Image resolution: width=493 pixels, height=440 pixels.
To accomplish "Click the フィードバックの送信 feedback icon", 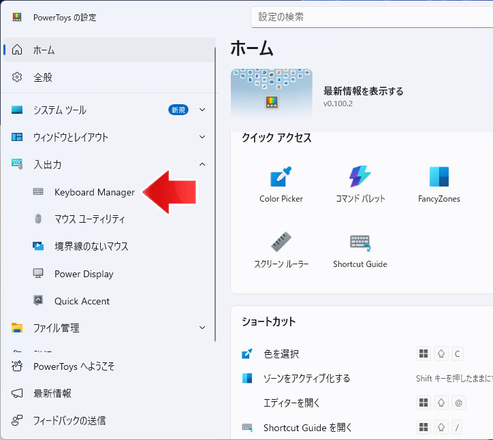I will (x=17, y=420).
